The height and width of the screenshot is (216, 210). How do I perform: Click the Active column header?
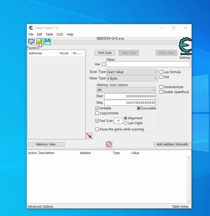pos(32,153)
